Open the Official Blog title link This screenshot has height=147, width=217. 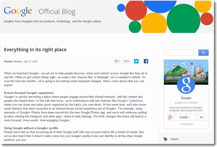[57, 12]
